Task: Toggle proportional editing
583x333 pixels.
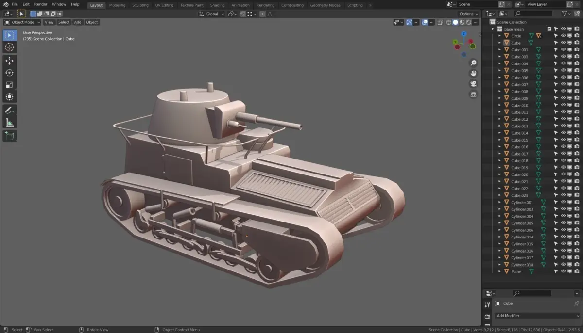Action: coord(262,14)
